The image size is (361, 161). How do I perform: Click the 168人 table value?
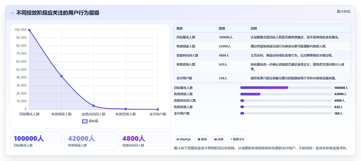pyautogui.click(x=223, y=78)
